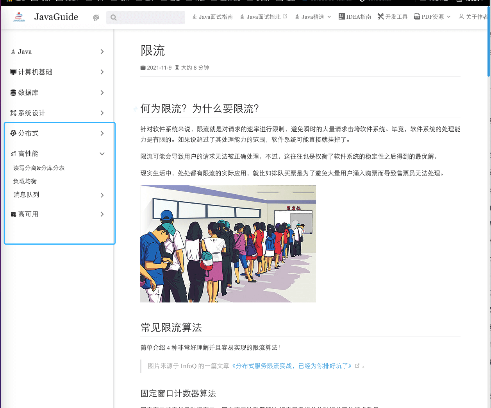Image resolution: width=491 pixels, height=408 pixels.
Task: Click the 系统设计 sidebar icon
Action: (x=13, y=113)
